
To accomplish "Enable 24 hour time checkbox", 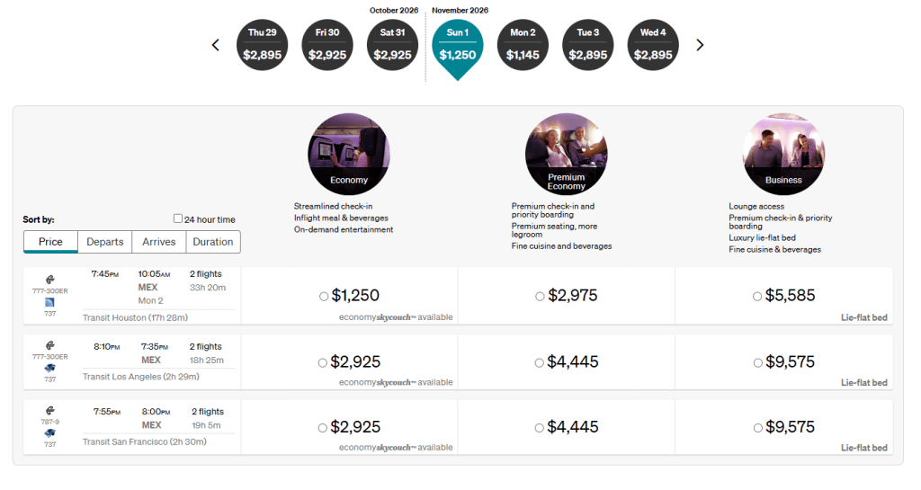I will pyautogui.click(x=178, y=218).
